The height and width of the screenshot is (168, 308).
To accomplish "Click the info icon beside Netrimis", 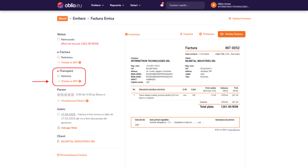I will (x=59, y=76).
